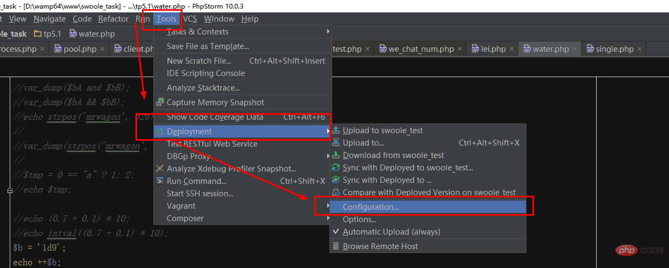Image resolution: width=669 pixels, height=268 pixels.
Task: Close the water.php tab
Action: (575, 49)
